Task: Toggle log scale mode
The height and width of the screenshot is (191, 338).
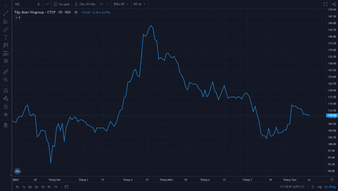Action: (320, 187)
